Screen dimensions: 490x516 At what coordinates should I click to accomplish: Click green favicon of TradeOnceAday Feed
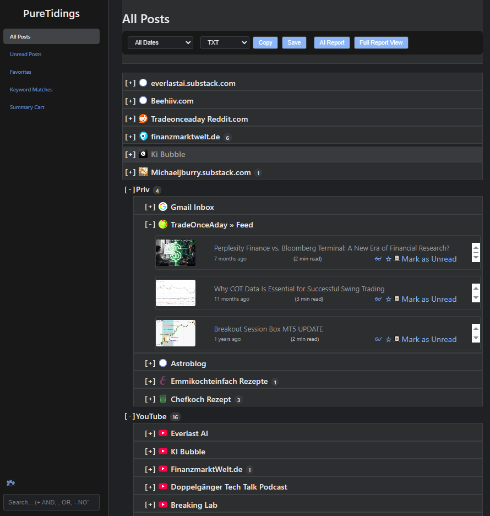coord(163,225)
